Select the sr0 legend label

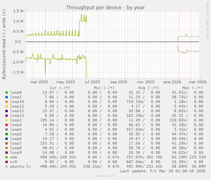point(14,162)
